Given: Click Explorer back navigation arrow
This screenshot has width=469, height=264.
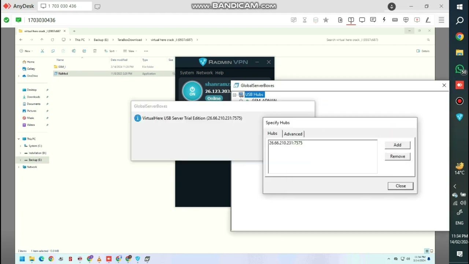Looking at the screenshot, I should [21, 40].
